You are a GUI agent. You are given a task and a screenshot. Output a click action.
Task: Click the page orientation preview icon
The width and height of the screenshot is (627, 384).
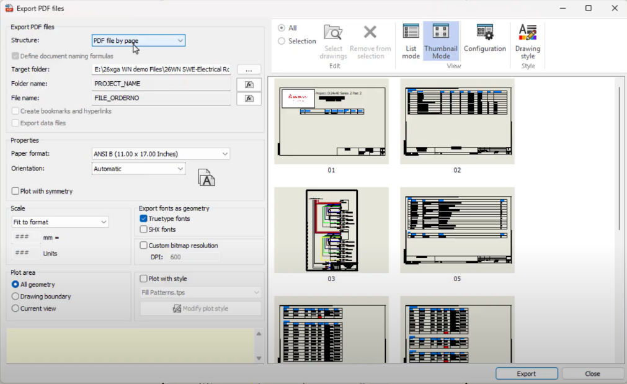(x=207, y=177)
